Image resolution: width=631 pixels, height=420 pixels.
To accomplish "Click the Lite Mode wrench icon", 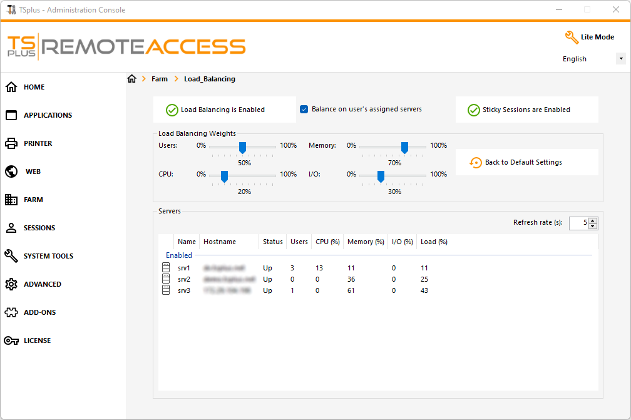I will pos(572,38).
